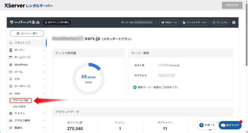Click the FTP monitor icon
The image size is (248, 133).
pyautogui.click(x=11, y=79)
